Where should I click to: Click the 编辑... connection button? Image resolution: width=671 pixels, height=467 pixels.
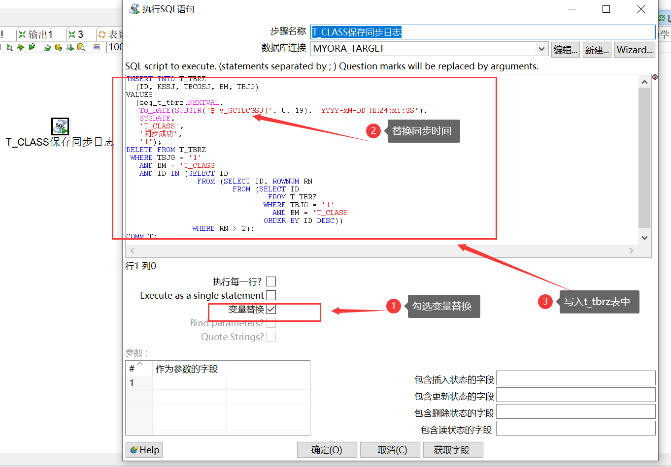coord(565,50)
